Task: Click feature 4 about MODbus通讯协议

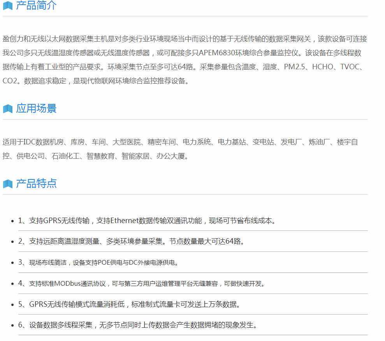Action: [x=142, y=283]
